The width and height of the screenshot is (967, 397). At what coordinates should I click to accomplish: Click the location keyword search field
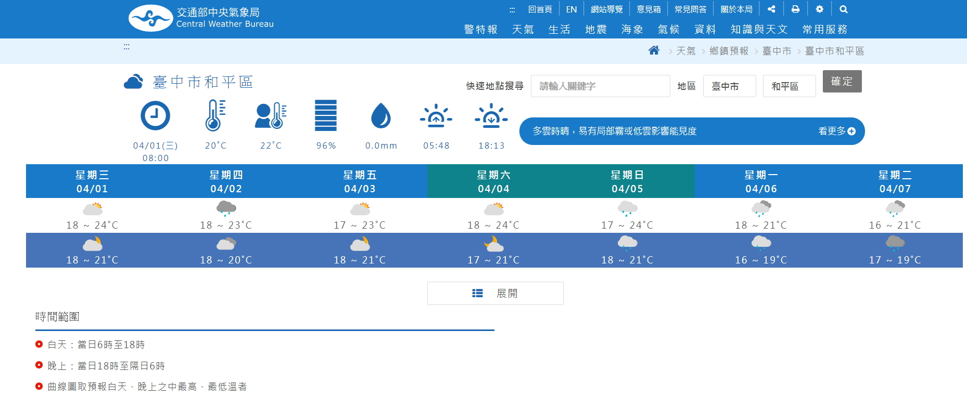(x=600, y=86)
